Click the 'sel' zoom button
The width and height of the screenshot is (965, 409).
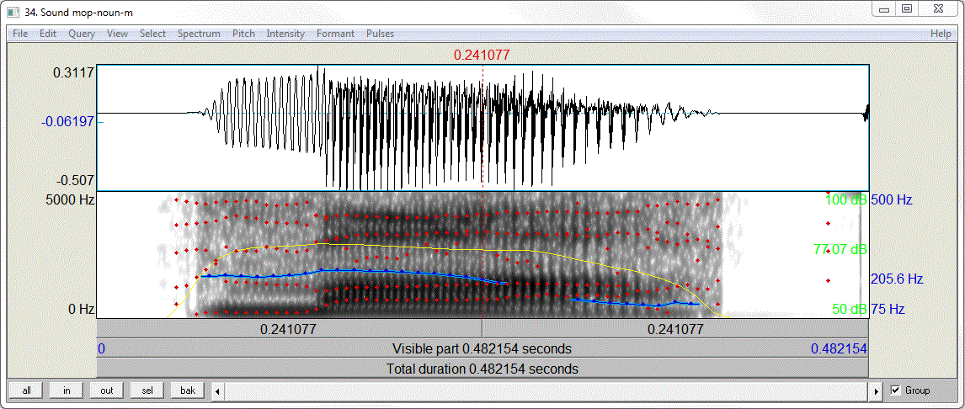147,390
